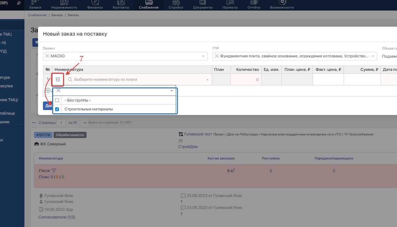Clear the MACRO project selection
The image size is (397, 227).
(47, 56)
